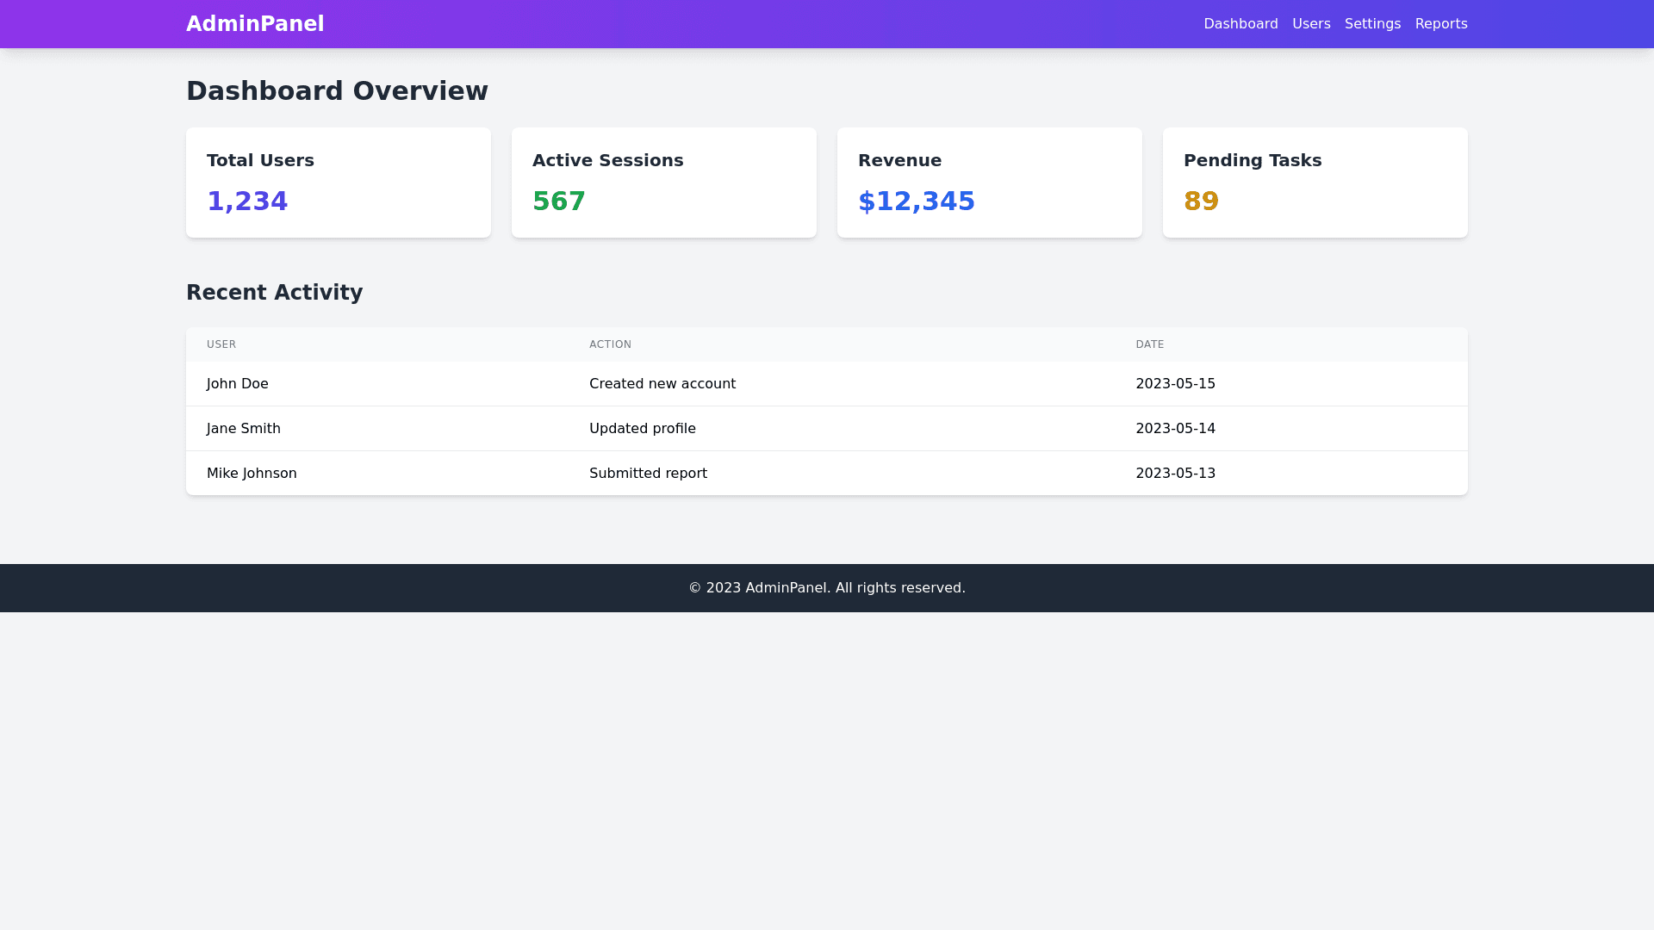Select the Pending Tasks card

1315,183
